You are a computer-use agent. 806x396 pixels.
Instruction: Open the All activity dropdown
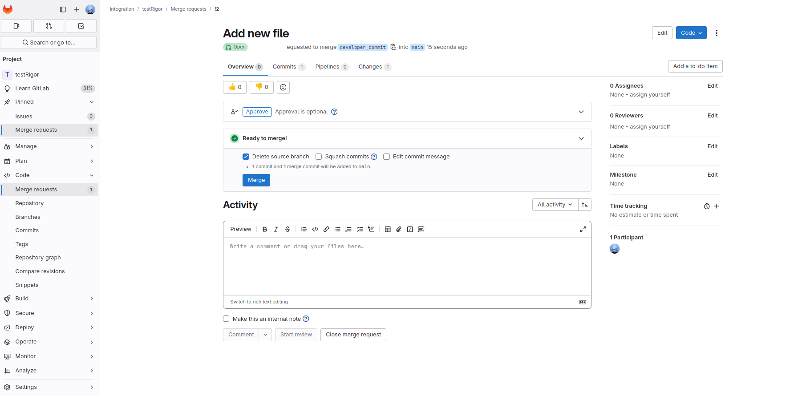coord(555,205)
